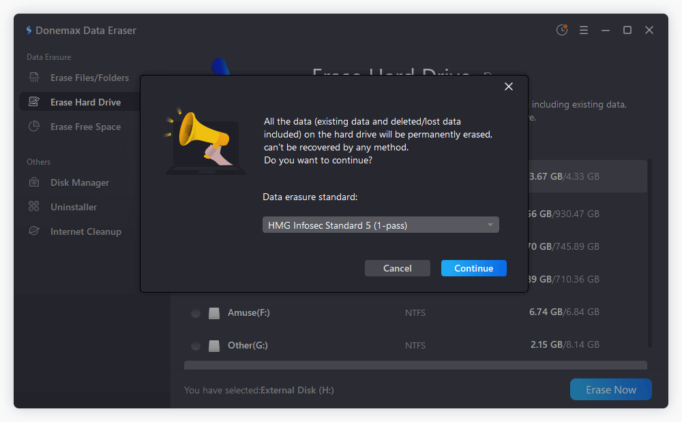Viewport: 682px width, 422px height.
Task: Click the 6.74 GB/6.84 GB size value
Action: [x=564, y=312]
